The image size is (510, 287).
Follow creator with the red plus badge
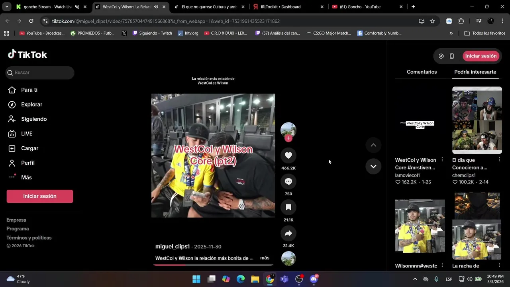pos(288,138)
